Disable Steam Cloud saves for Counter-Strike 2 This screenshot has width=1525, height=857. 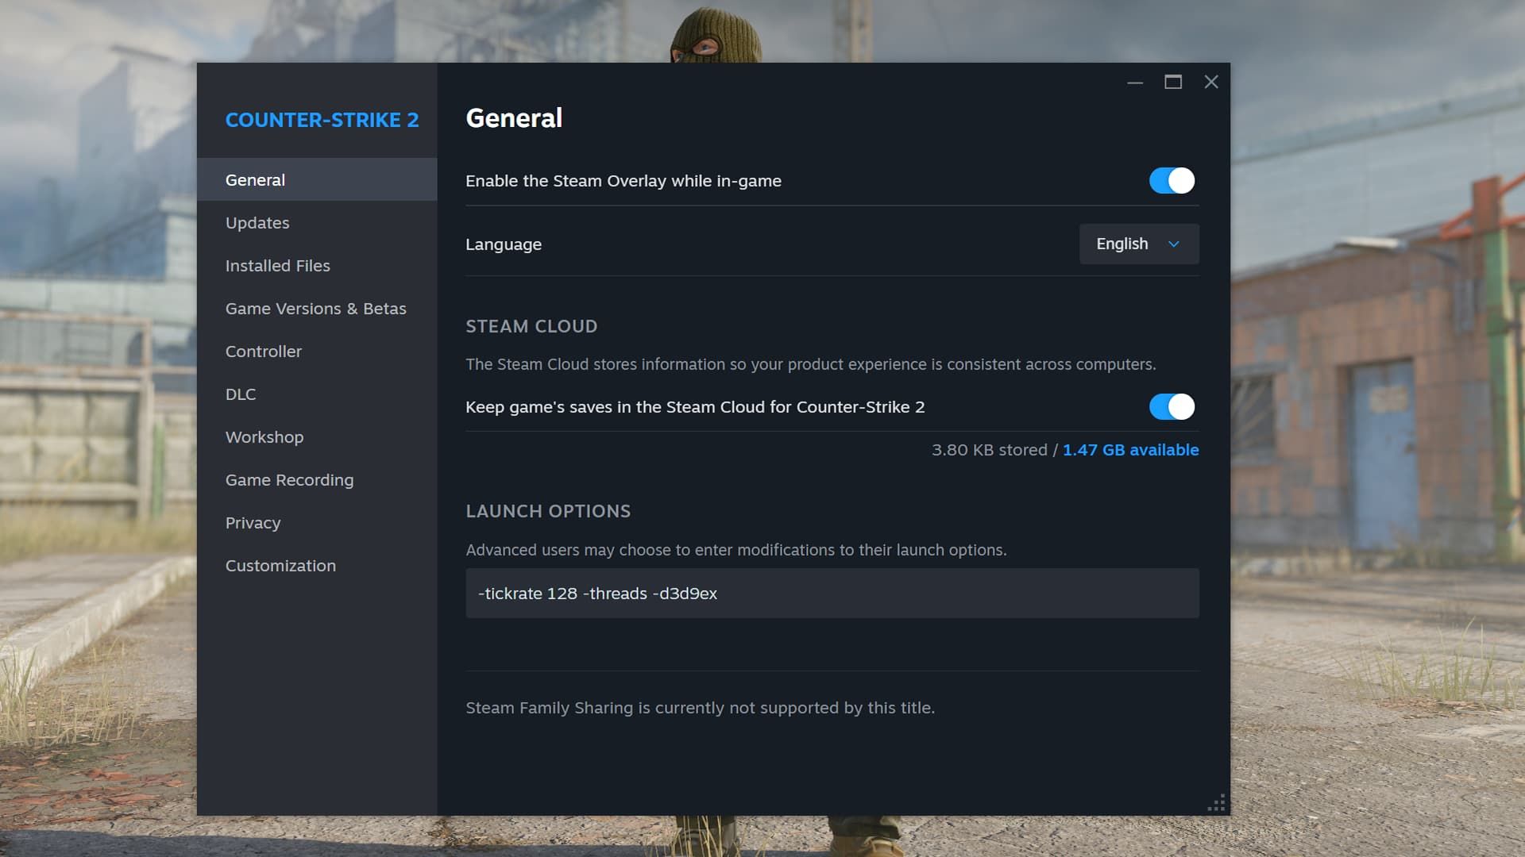(1172, 407)
